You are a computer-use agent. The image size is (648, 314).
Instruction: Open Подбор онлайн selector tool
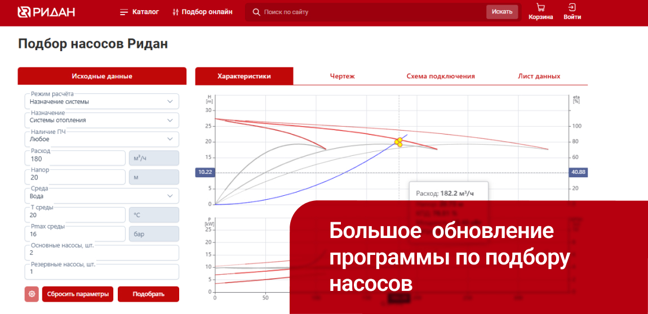(202, 12)
